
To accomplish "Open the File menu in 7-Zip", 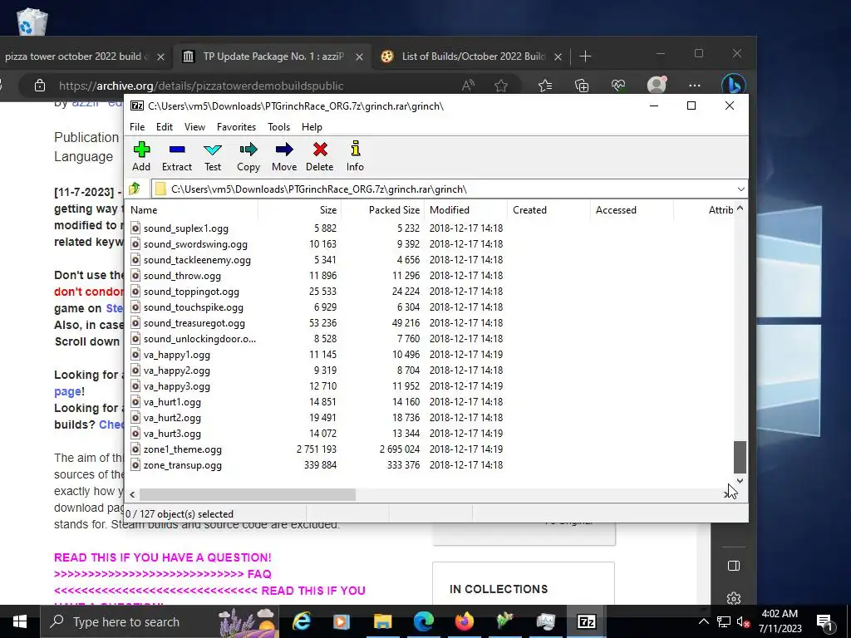I will (x=137, y=127).
